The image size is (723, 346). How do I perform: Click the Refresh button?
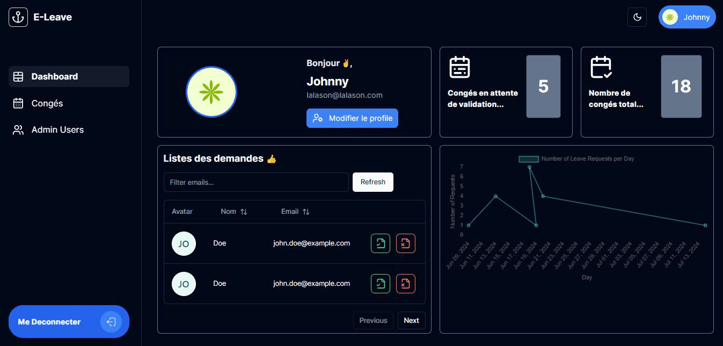tap(373, 182)
